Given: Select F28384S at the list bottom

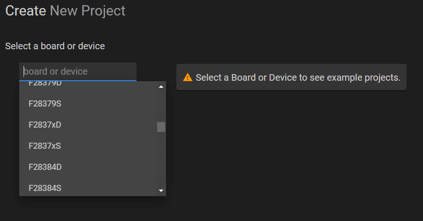Looking at the screenshot, I should pyautogui.click(x=45, y=188).
